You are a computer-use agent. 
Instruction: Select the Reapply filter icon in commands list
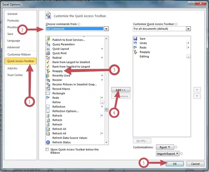point(48,71)
